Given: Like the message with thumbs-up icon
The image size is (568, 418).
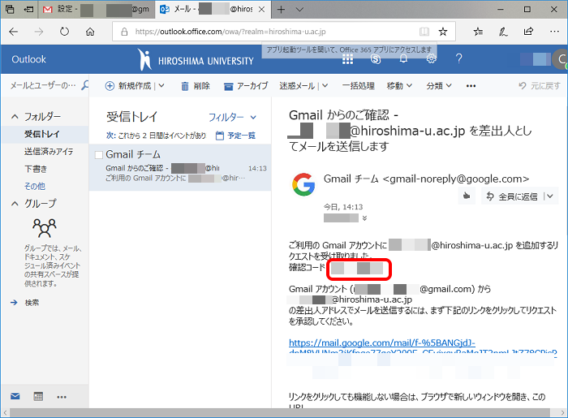Looking at the screenshot, I should click(467, 196).
